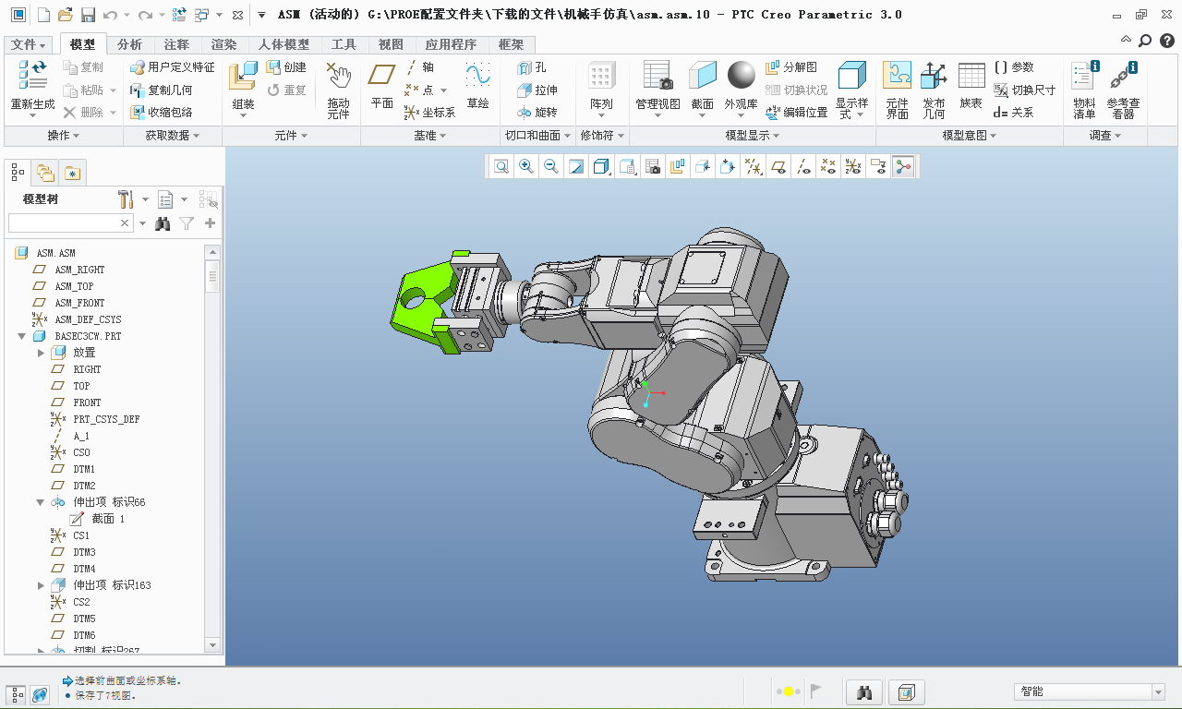Image resolution: width=1182 pixels, height=709 pixels.
Task: Switch to the 分析 ribbon tab
Action: 130,44
